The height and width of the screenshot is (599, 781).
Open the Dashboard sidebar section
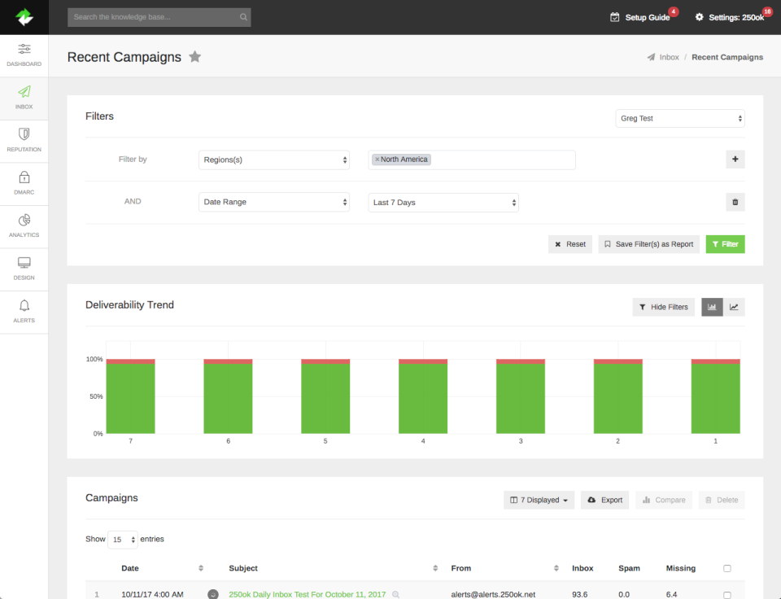click(24, 55)
